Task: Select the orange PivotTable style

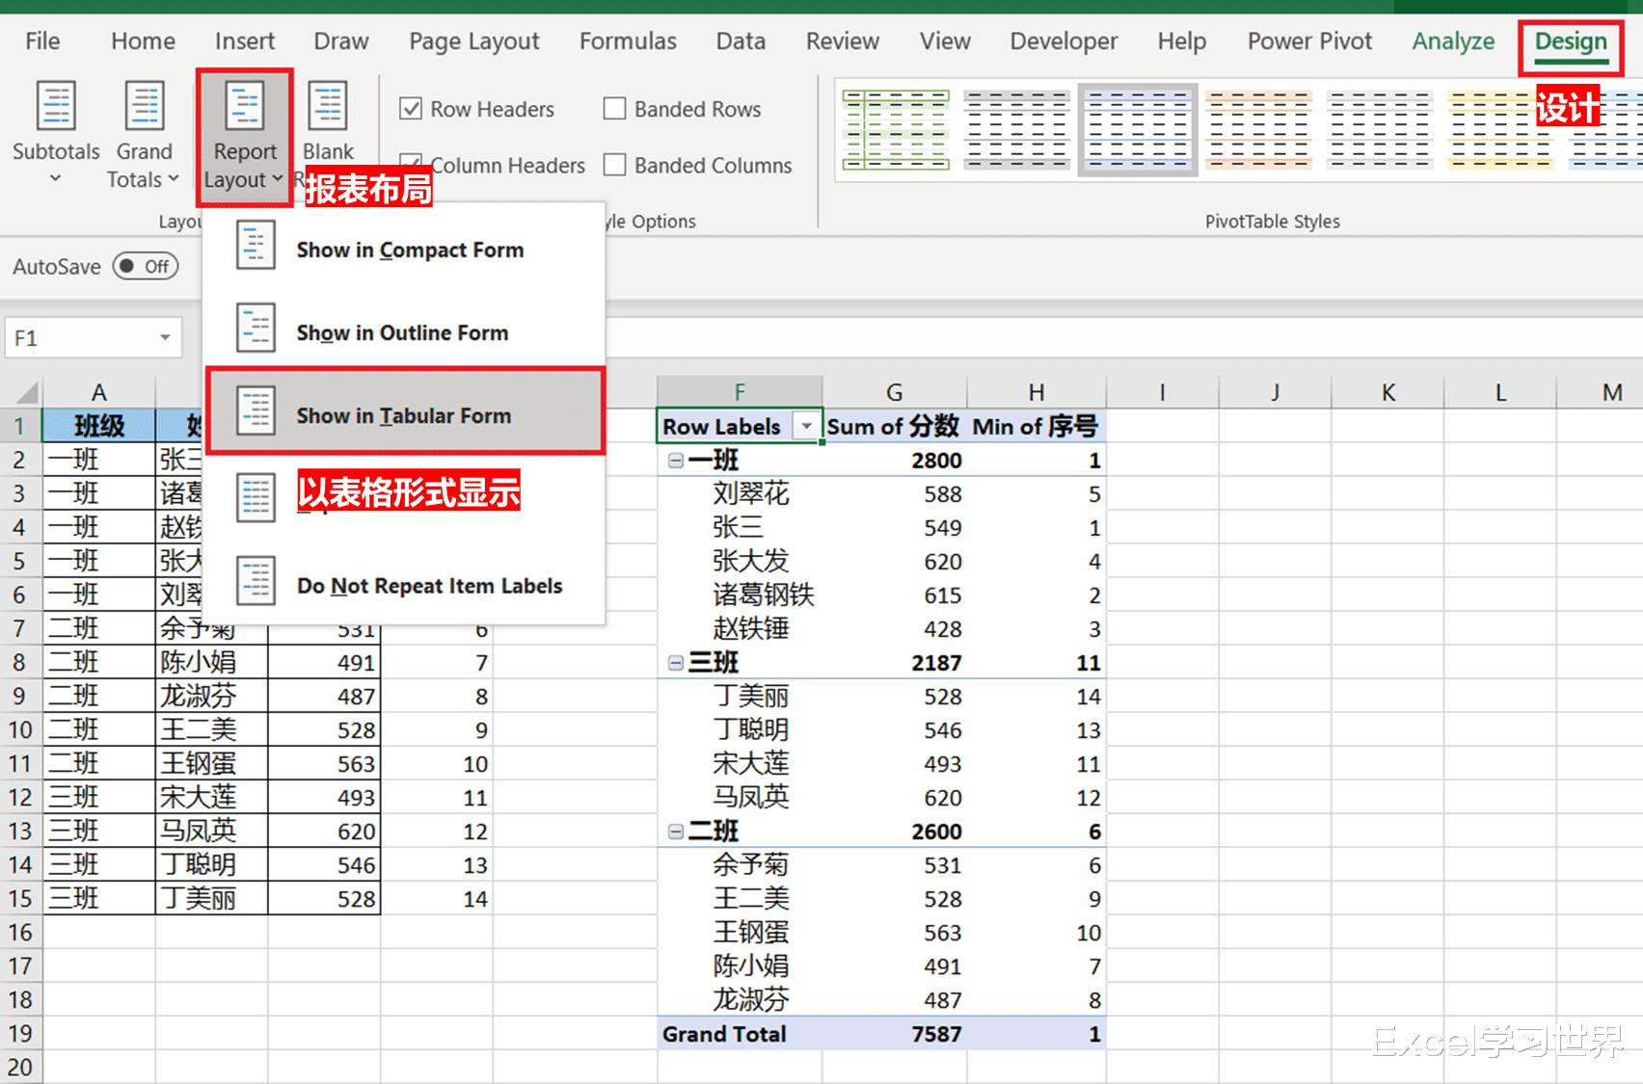Action: click(1256, 129)
